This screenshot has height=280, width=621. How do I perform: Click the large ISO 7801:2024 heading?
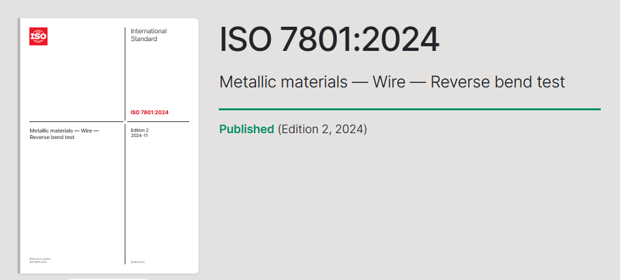[329, 40]
